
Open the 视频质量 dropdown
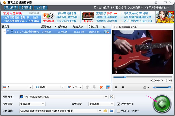tap(43, 104)
